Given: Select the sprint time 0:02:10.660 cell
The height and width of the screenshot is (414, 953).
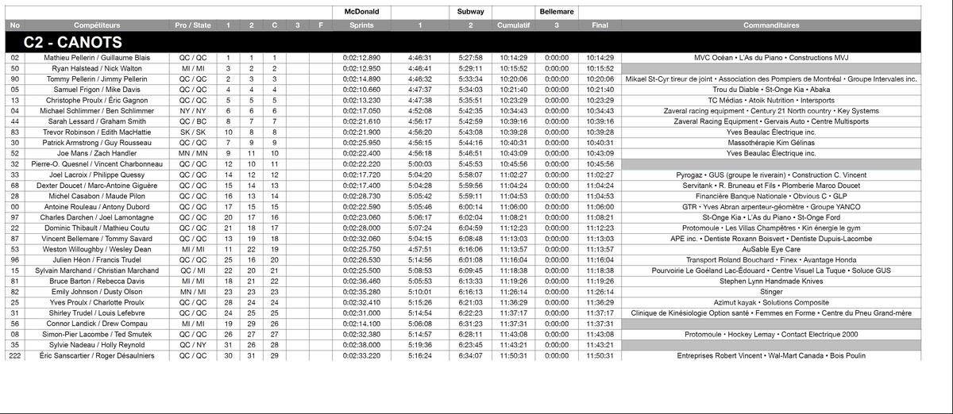Looking at the screenshot, I should point(361,90).
